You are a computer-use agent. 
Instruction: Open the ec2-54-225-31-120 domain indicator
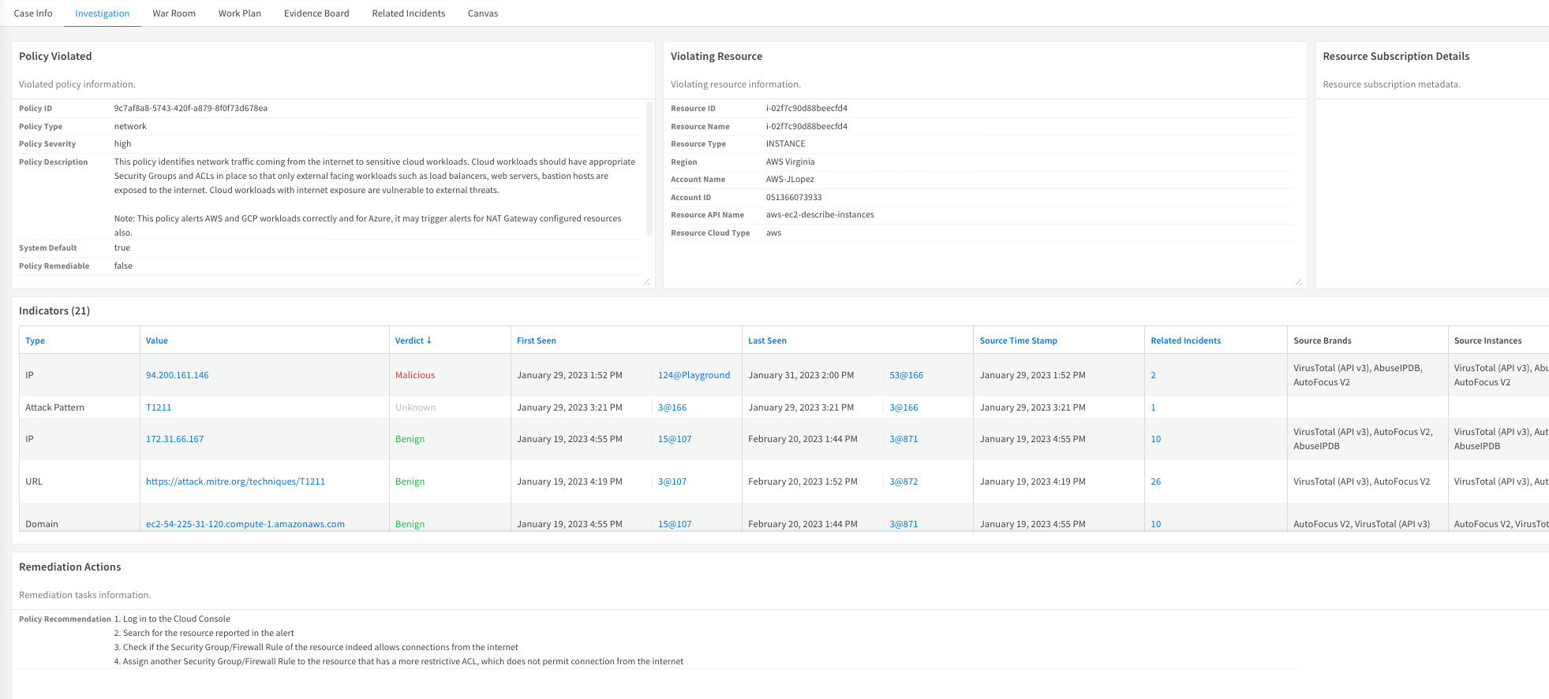tap(245, 524)
